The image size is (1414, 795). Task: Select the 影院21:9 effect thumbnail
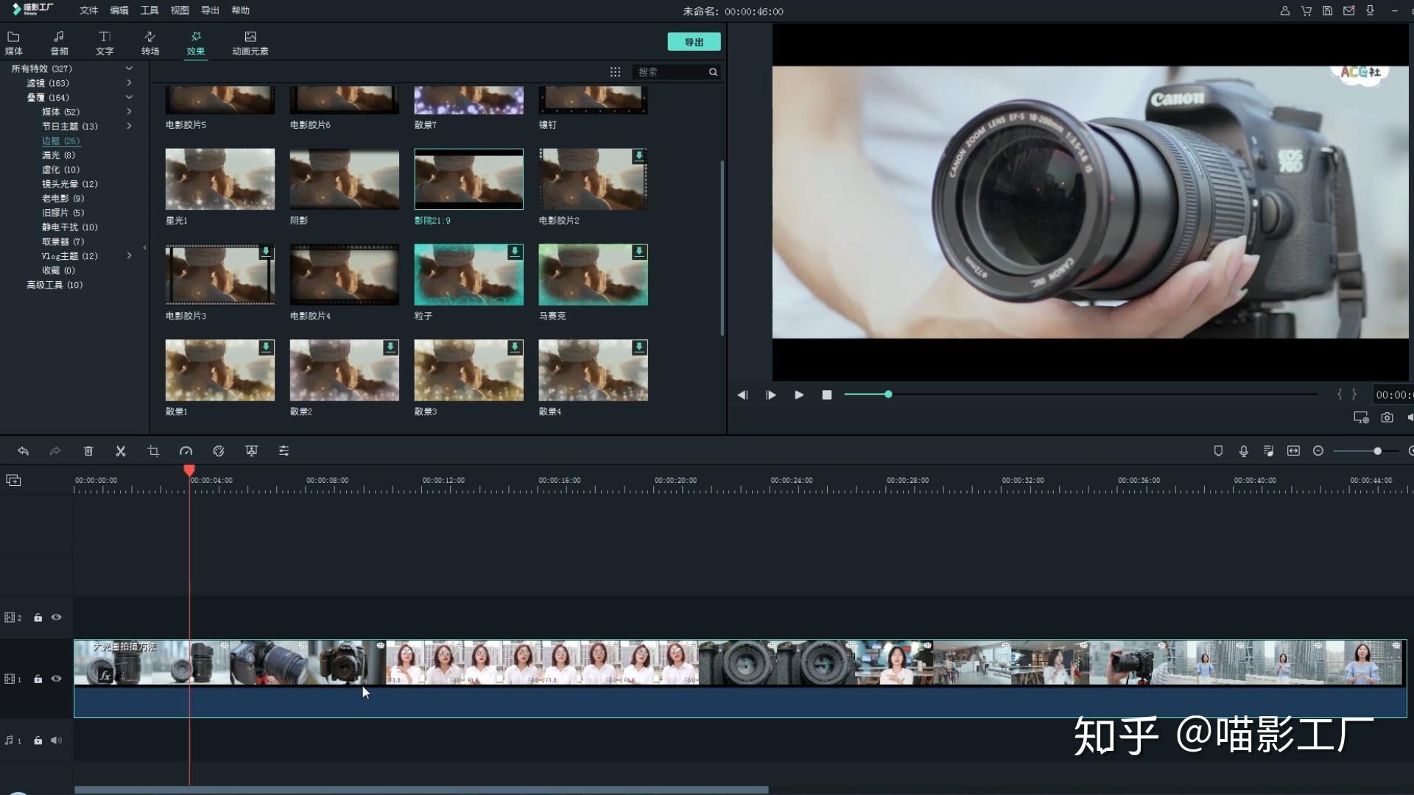point(468,179)
